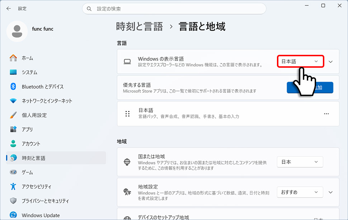
Task: Click the アクセシビリティ figure icon
Action: [x=13, y=186]
